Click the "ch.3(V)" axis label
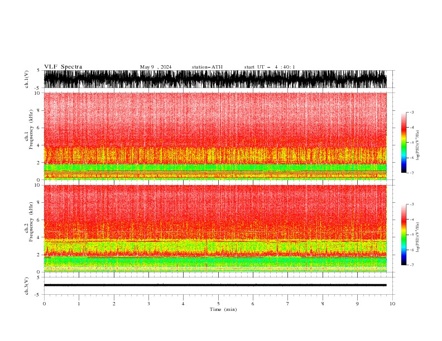The width and height of the screenshot is (442, 341). pyautogui.click(x=27, y=286)
